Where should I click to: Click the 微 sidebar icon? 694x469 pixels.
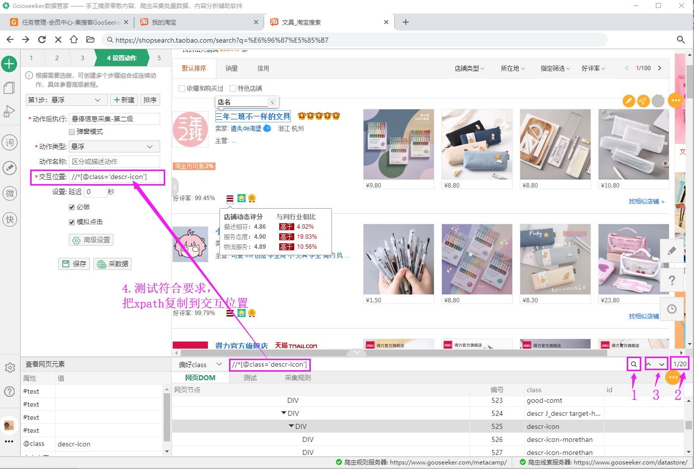coord(10,194)
